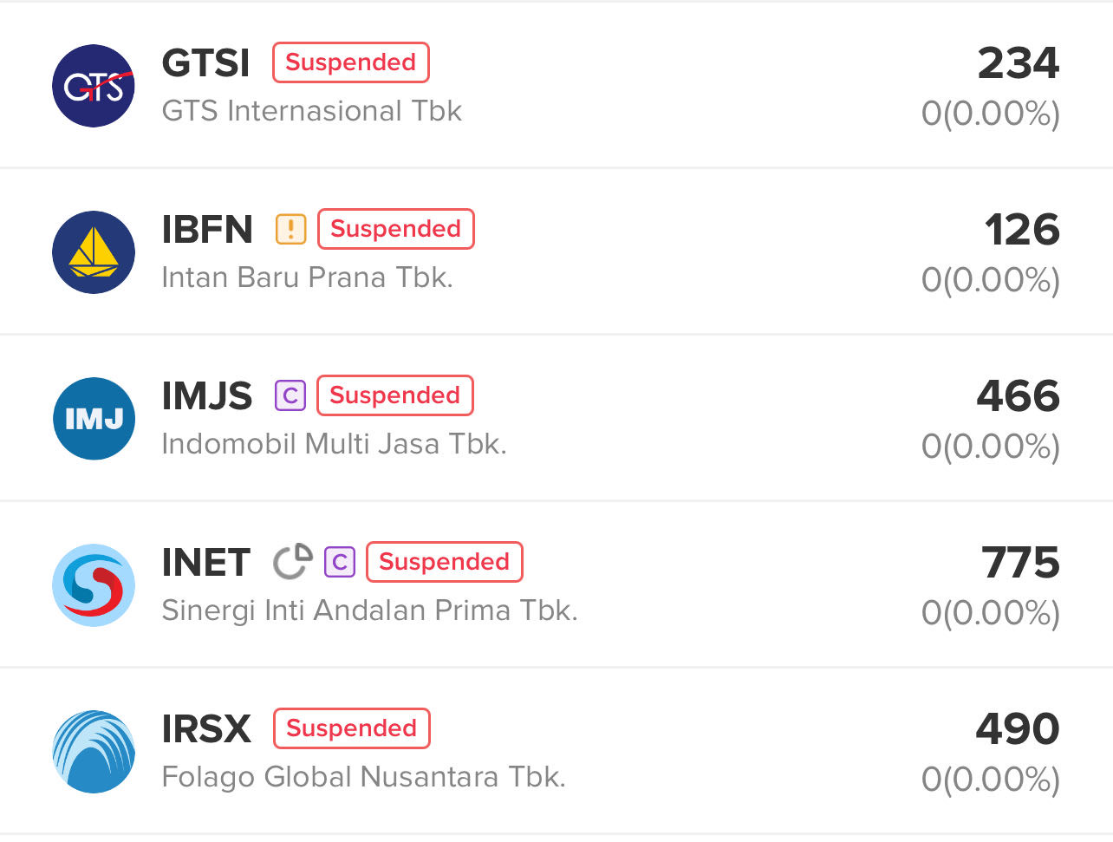
Task: Click the IMJ blue circle logo
Action: [x=94, y=419]
